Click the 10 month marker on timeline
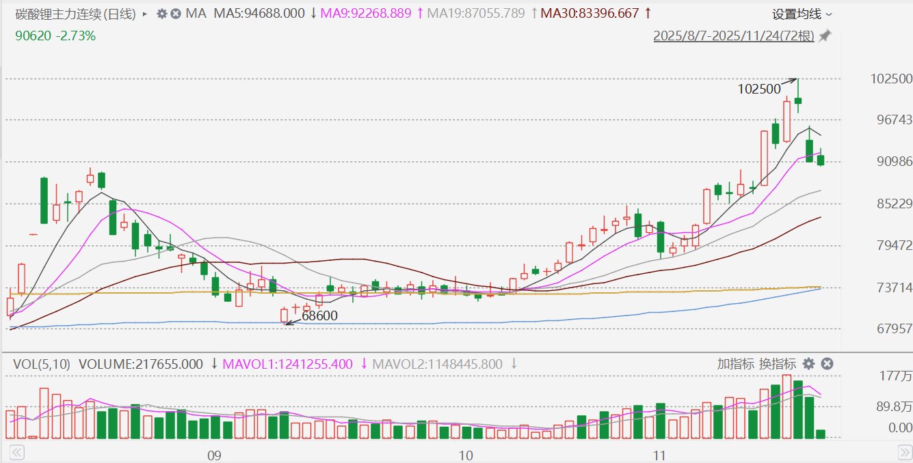 pos(466,455)
